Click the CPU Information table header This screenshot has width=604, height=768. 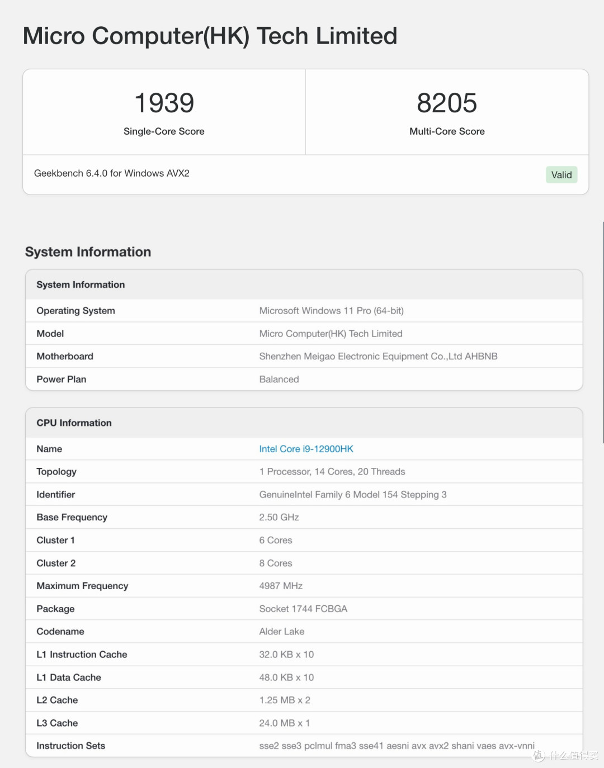pos(304,423)
